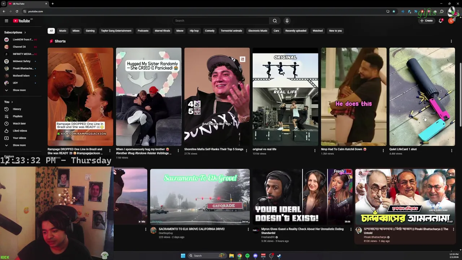Open the notifications bell

click(441, 21)
